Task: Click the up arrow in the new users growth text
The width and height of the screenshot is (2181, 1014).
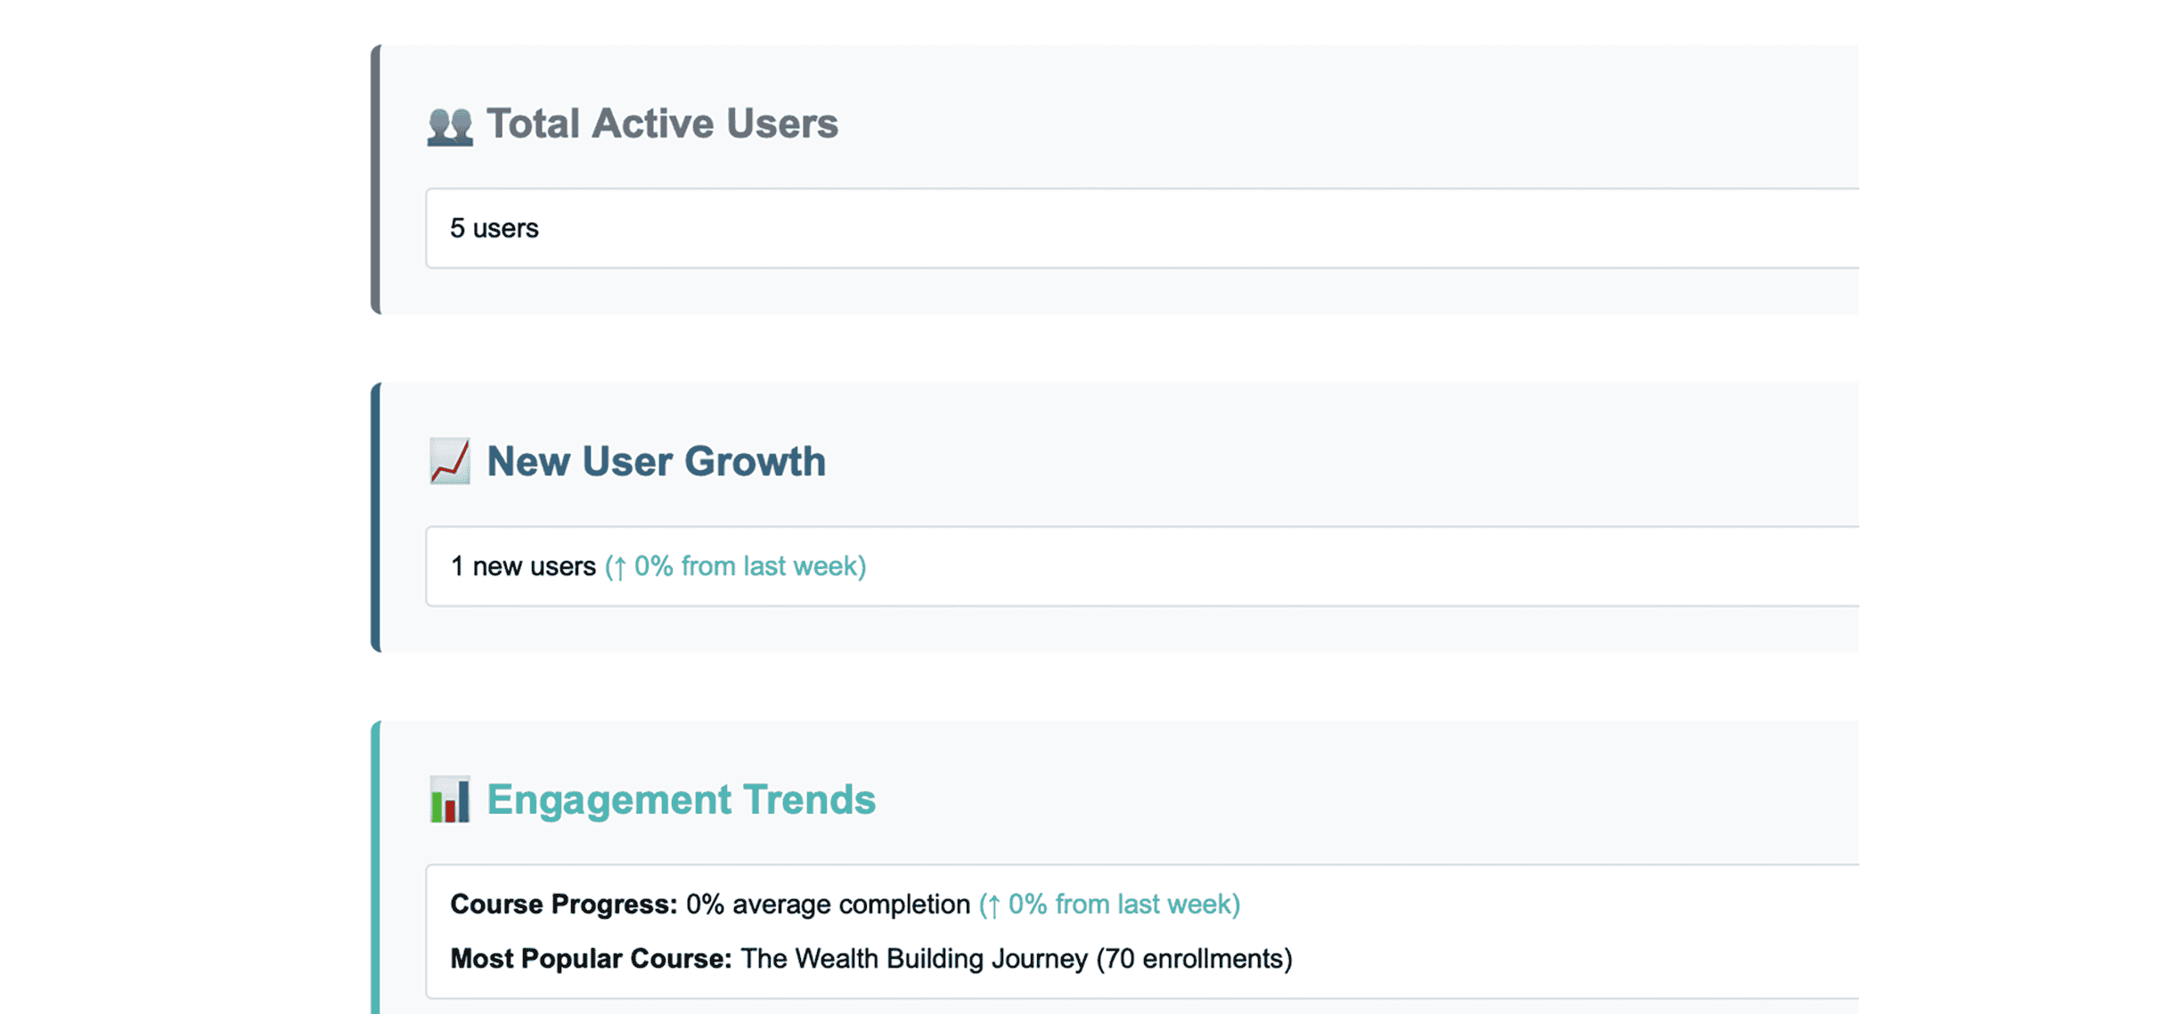Action: tap(619, 567)
